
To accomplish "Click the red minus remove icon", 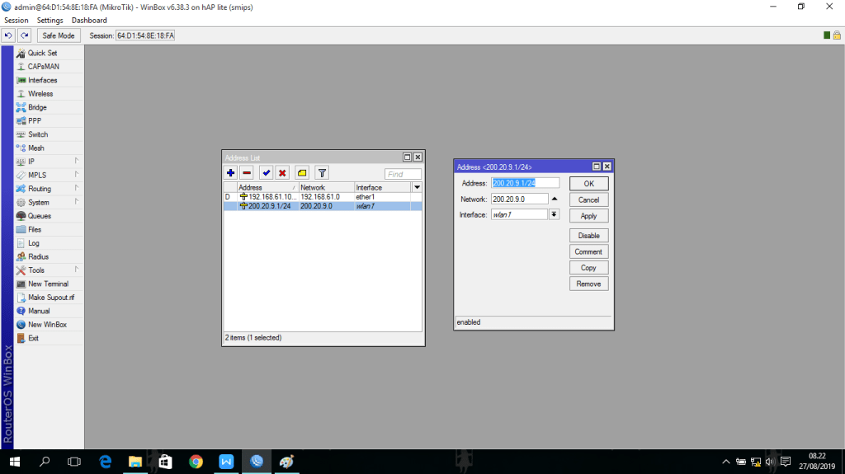I will point(247,173).
